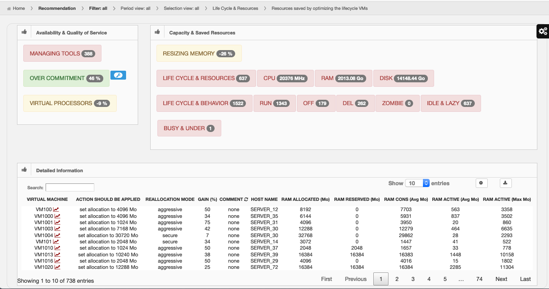Click the ZOMBIE 0 badge
The width and height of the screenshot is (549, 289).
click(x=397, y=103)
